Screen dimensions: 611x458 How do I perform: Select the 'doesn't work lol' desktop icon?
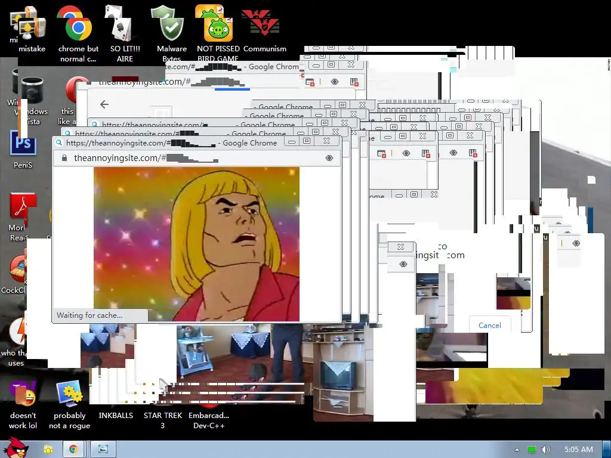point(23,405)
